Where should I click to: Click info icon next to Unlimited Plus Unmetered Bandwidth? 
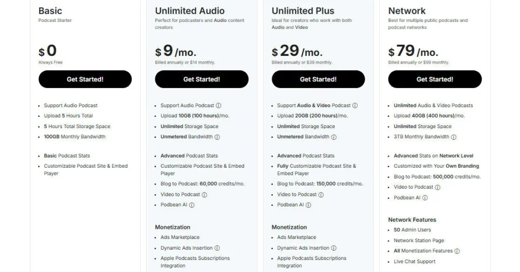point(334,137)
